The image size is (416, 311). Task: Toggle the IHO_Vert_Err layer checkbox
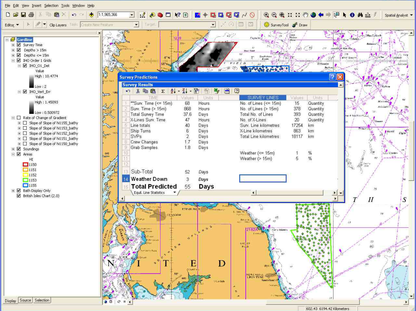[25, 92]
